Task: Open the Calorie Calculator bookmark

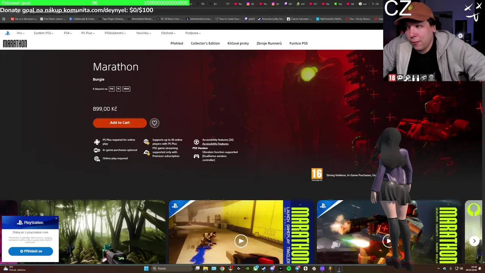Action: (299, 19)
